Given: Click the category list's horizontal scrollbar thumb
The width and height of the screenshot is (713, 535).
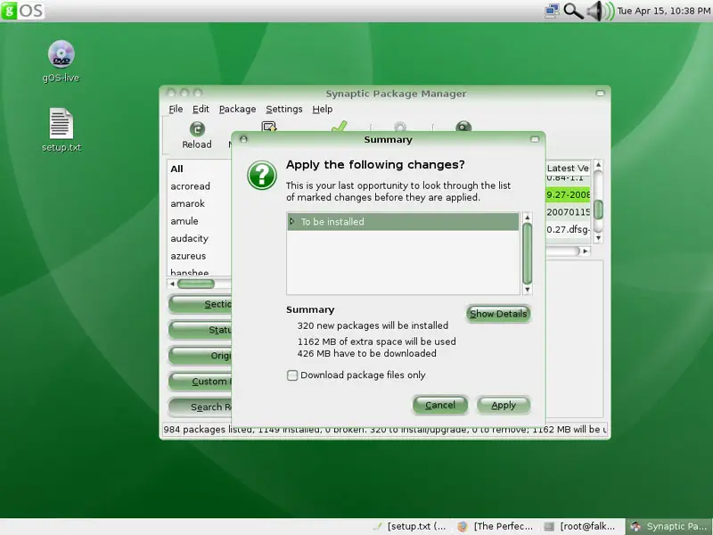Looking at the screenshot, I should click(195, 284).
